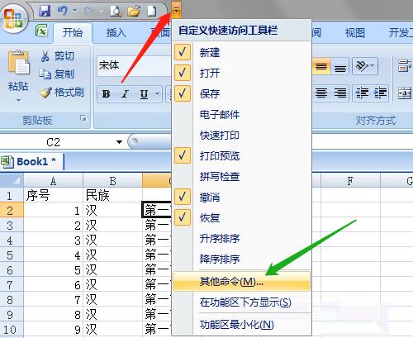This screenshot has height=338, width=413.
Task: Click the New blank document icon
Action: pos(151,11)
